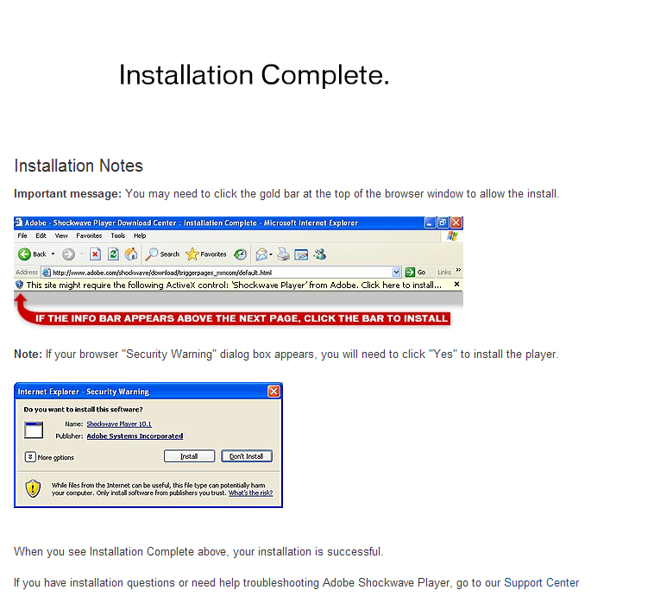
Task: Click the What's the risk? link
Action: (x=251, y=493)
